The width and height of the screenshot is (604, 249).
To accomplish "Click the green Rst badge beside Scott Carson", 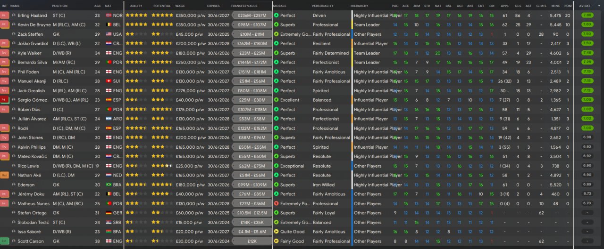I will pos(4,241).
